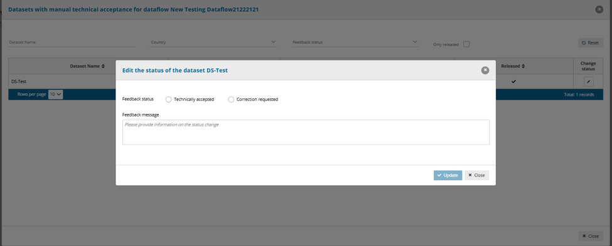Select the Technically accepted radio button
The width and height of the screenshot is (612, 246).
(169, 100)
